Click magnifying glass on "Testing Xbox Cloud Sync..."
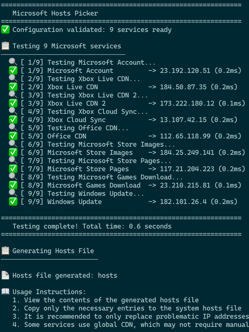 13,111
